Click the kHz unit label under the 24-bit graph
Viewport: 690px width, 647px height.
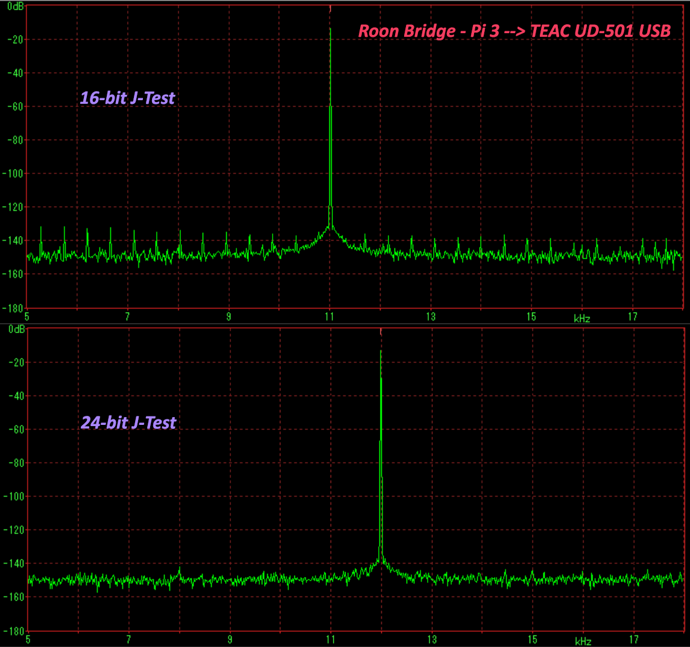pyautogui.click(x=583, y=642)
